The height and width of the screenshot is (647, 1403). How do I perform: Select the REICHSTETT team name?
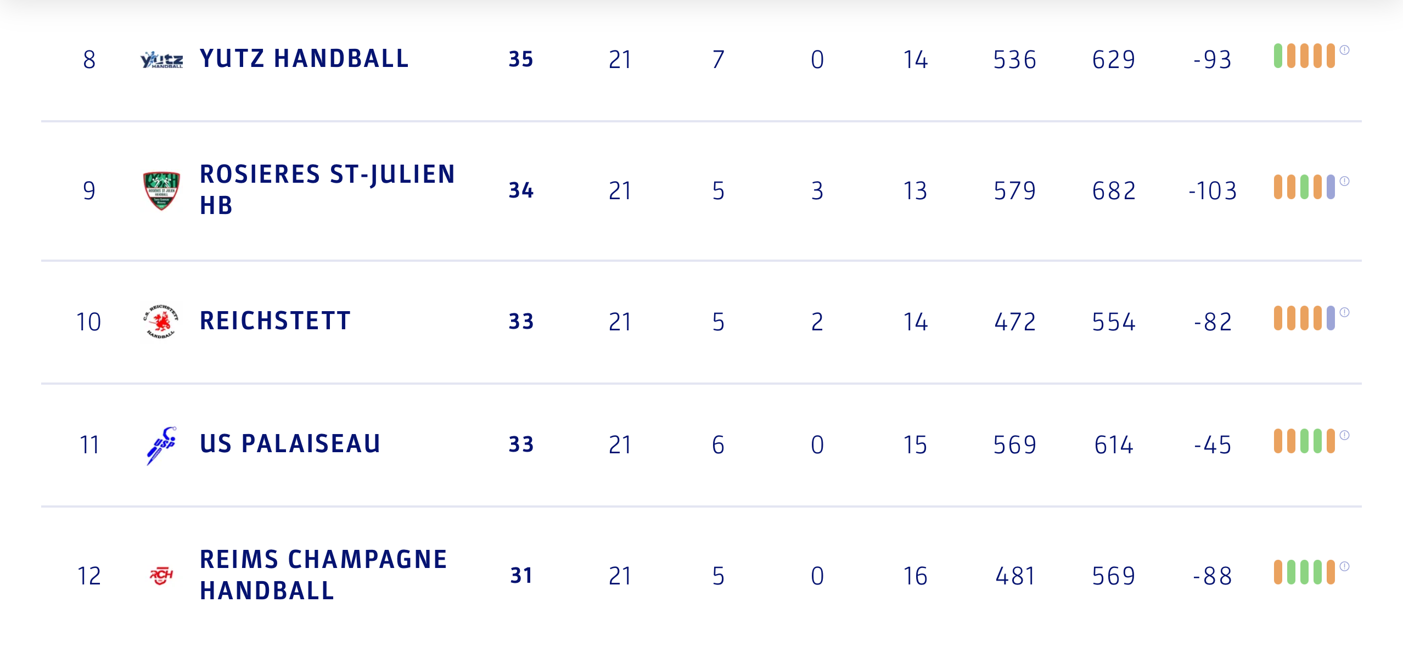coord(275,321)
